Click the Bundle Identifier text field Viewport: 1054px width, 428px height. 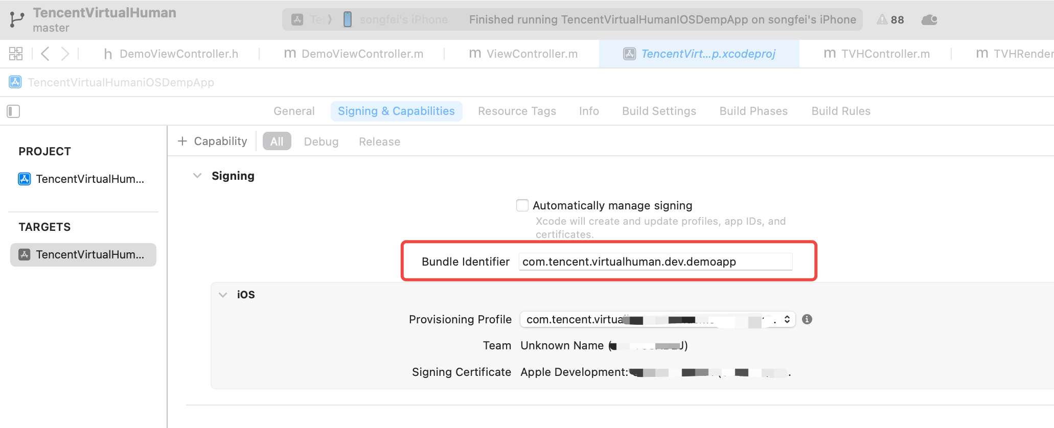coord(655,261)
